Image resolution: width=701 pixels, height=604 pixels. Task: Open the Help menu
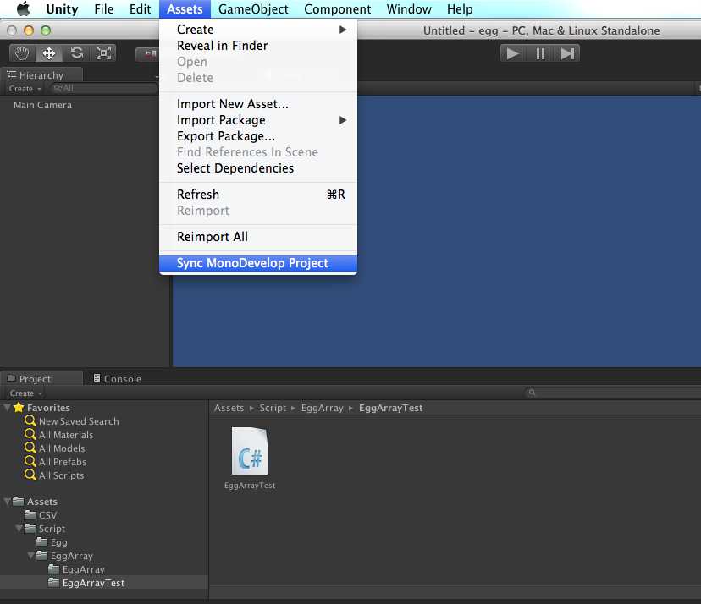[x=460, y=9]
